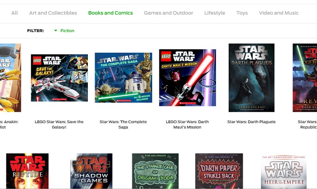Open the Games and Outdoor tab
Viewport: 317px width, 189px height.
coord(168,13)
